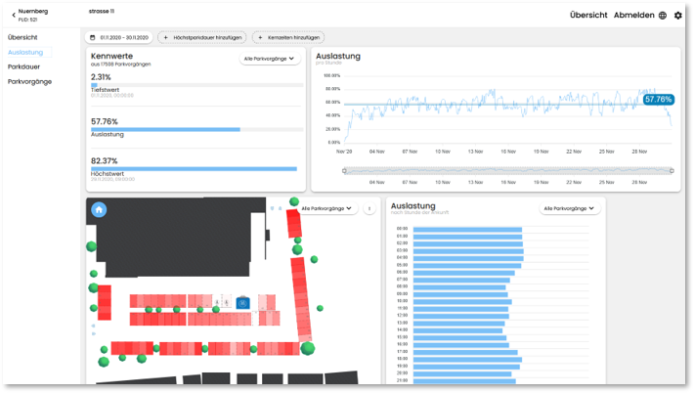Click the '22 Nov' tick label on the line chart axis
The height and width of the screenshot is (393, 694).
click(x=574, y=152)
